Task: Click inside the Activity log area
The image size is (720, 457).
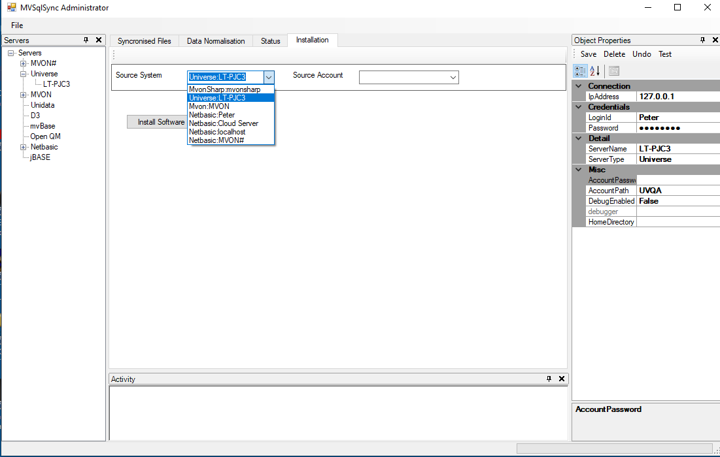Action: tap(338, 413)
